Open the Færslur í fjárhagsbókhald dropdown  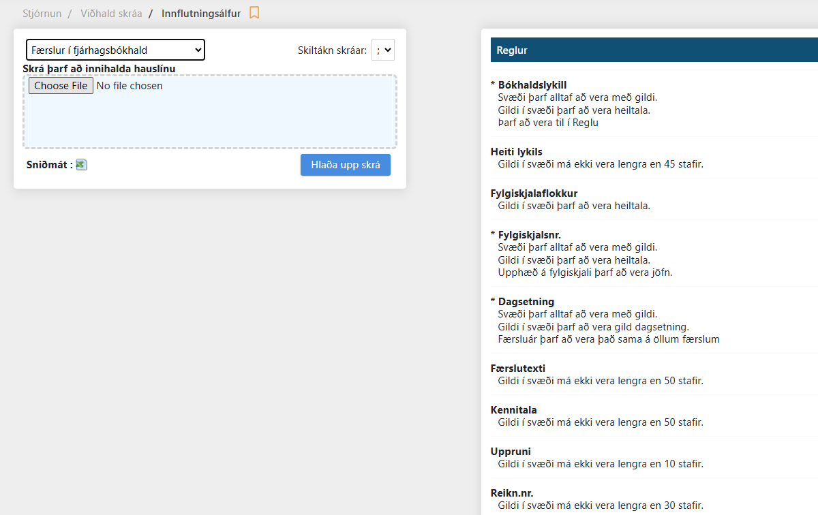[x=115, y=50]
